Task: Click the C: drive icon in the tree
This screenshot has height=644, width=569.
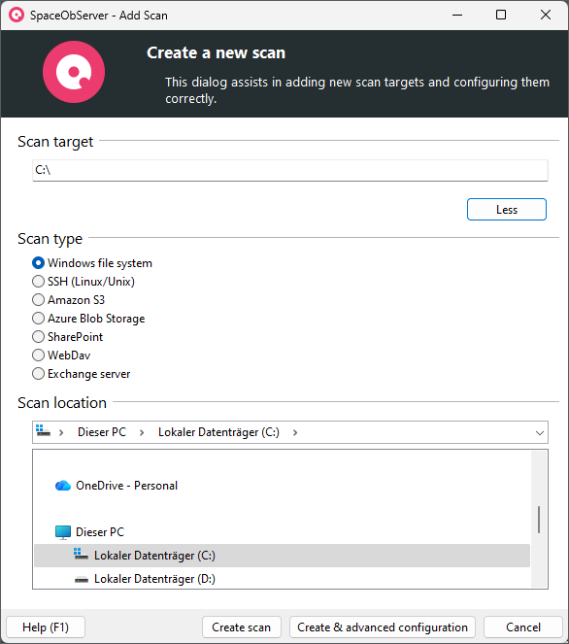Action: tap(81, 555)
